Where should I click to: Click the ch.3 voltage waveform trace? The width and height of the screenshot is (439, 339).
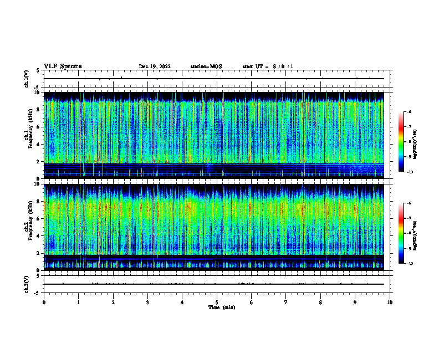(213, 284)
